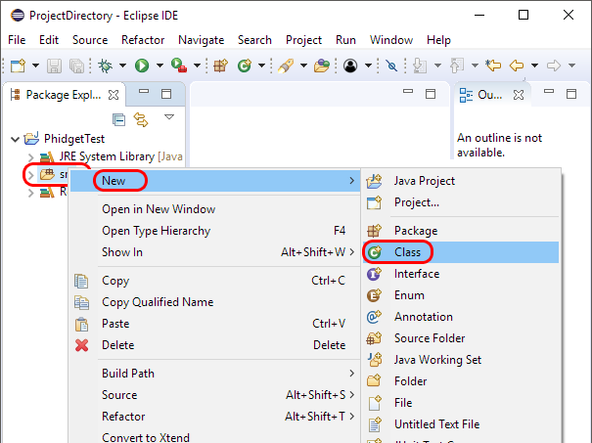Click the Debug bug toolbar icon
The image size is (592, 443).
point(105,66)
